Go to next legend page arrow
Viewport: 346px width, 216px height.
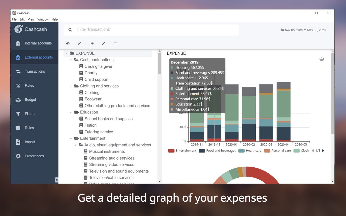pyautogui.click(x=323, y=151)
